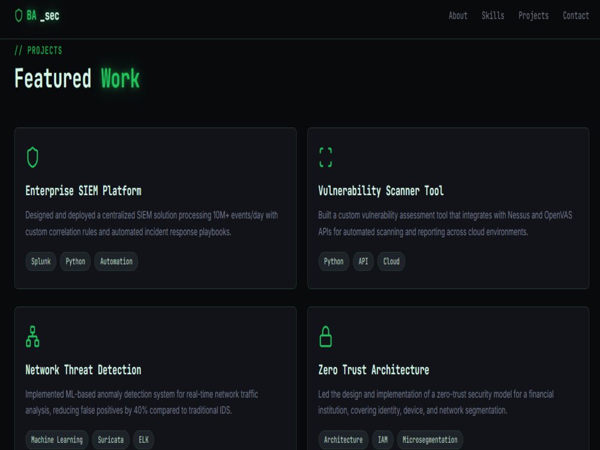Open the Contact nav link
The width and height of the screenshot is (600, 450).
pos(575,16)
